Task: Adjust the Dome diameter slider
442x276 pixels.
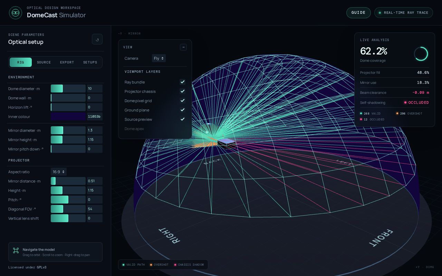Action: pos(68,89)
